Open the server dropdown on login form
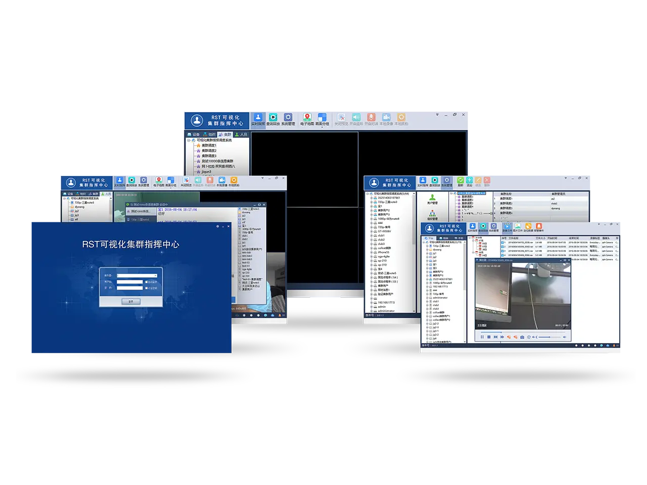The height and width of the screenshot is (485, 647). [155, 276]
